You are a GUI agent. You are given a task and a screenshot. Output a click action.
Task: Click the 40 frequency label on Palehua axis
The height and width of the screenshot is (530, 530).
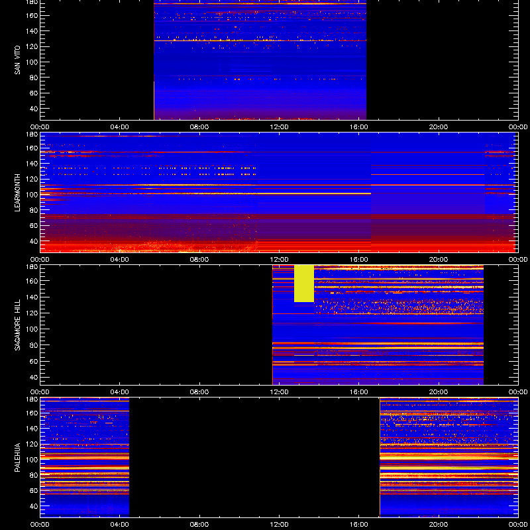[34, 506]
